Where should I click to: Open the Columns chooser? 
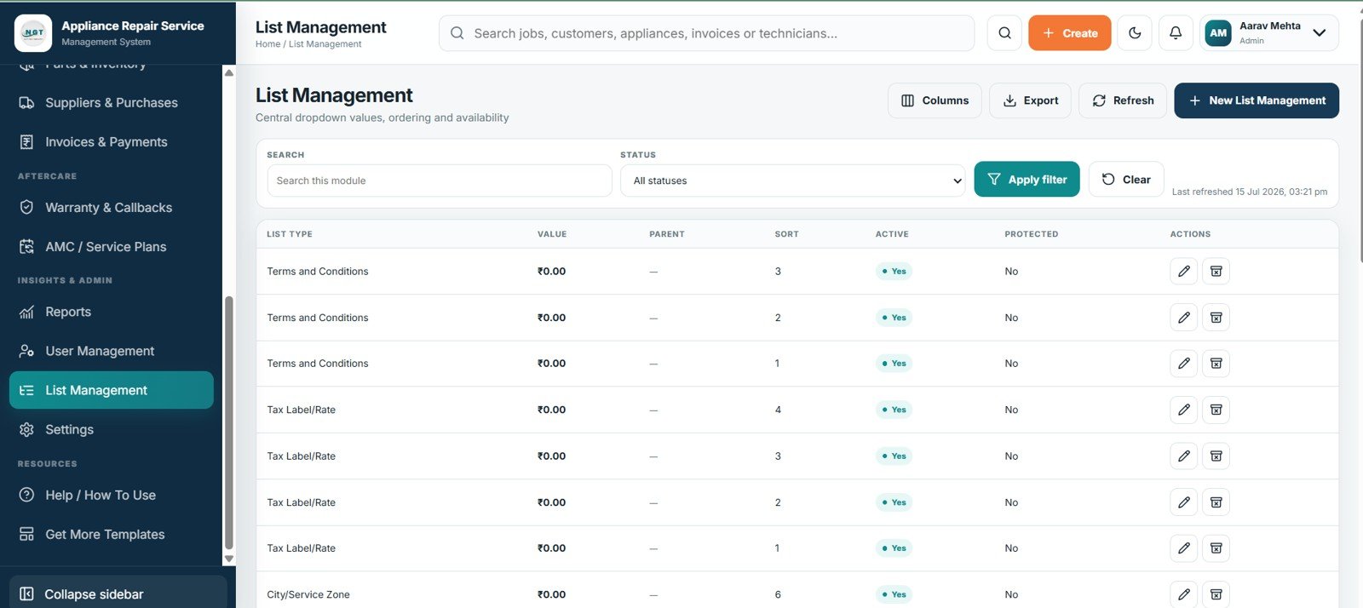coord(935,100)
